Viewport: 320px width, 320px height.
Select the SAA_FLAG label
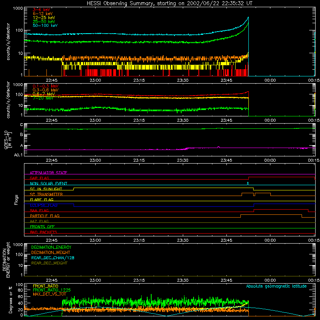39,211
